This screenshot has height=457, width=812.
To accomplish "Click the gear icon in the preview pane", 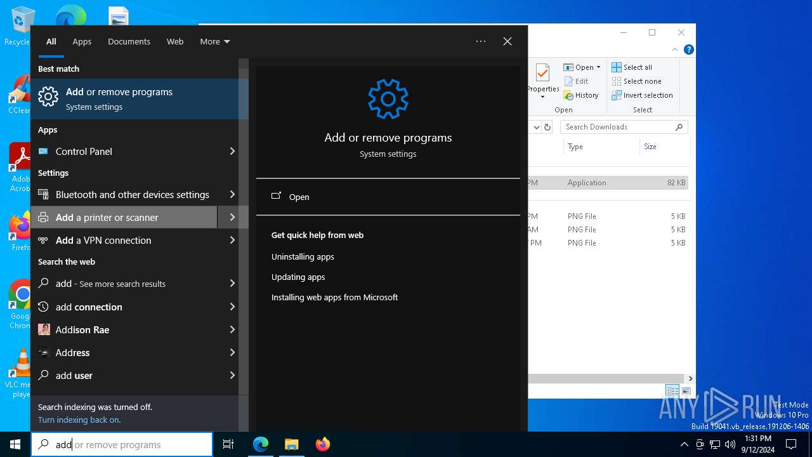I will pos(388,98).
